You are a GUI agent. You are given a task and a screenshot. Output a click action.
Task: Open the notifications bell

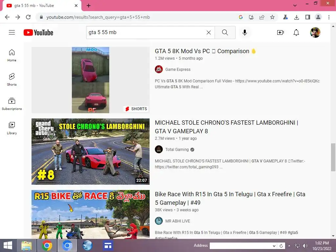coord(296,32)
